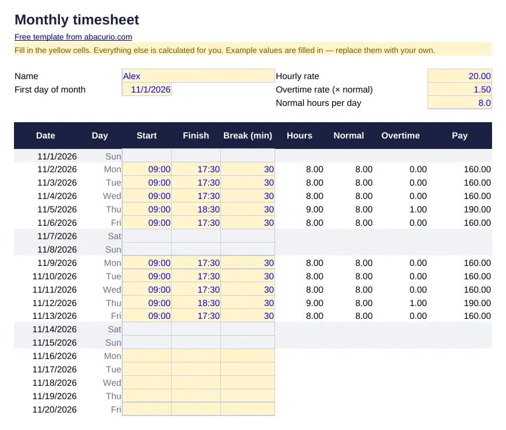Click the Hours value 9.00 for 11/5/2026
Image resolution: width=506 pixels, height=430 pixels.
pyautogui.click(x=315, y=209)
